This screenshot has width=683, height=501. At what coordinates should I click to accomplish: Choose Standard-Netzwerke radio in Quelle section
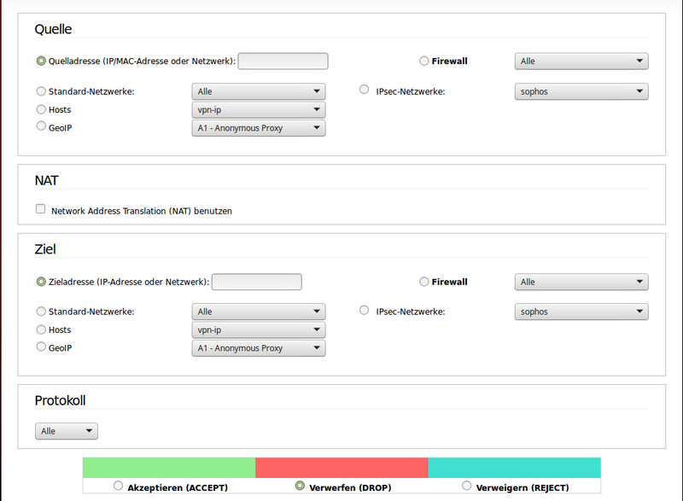coord(41,91)
